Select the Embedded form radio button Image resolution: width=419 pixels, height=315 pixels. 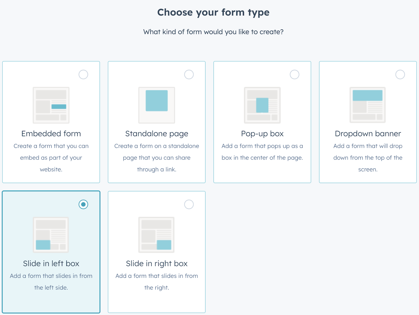(83, 75)
